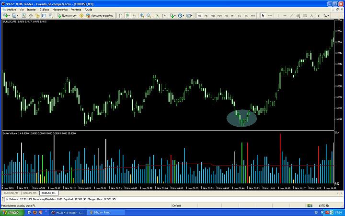Image resolution: width=345 pixels, height=216 pixels.
Task: Select the arrow cursor tool
Action: 263,16
